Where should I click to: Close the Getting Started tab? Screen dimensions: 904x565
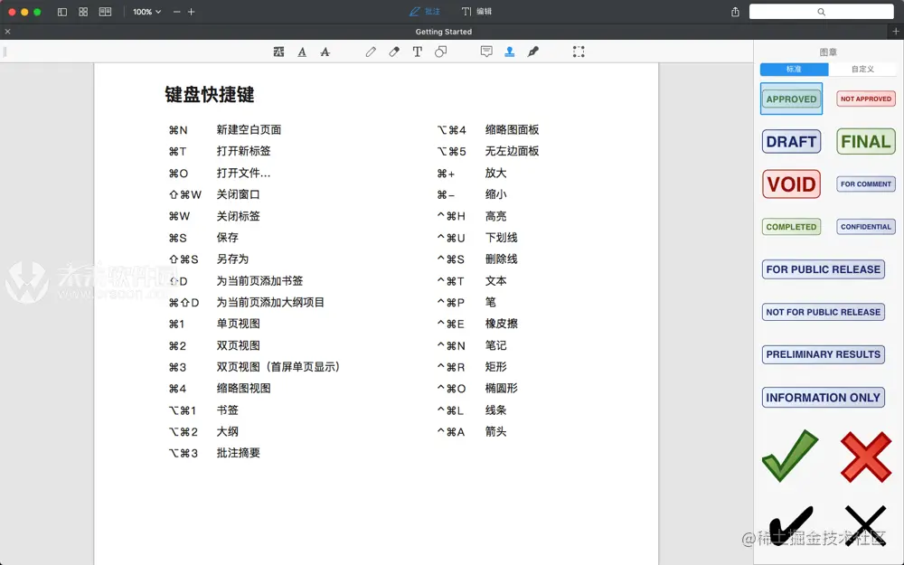(x=7, y=32)
